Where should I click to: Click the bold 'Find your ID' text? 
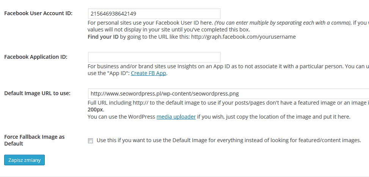click(103, 37)
